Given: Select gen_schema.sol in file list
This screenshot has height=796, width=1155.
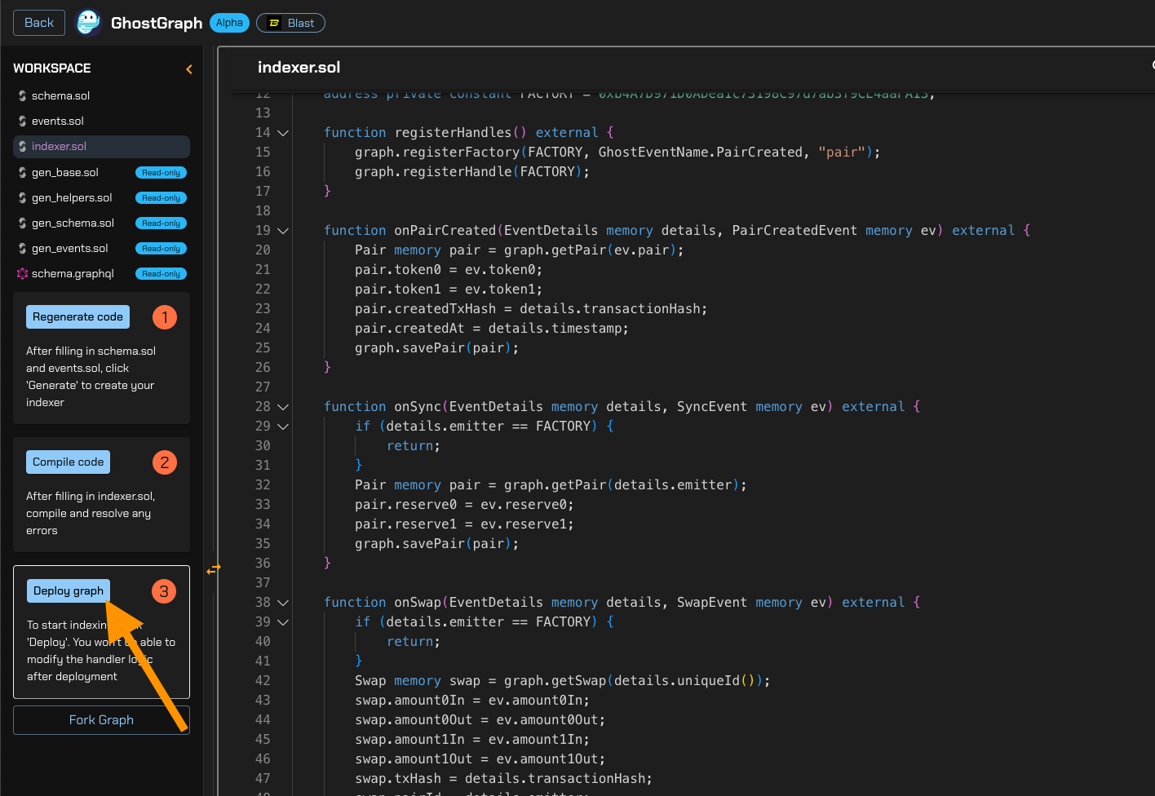Looking at the screenshot, I should click(x=73, y=223).
